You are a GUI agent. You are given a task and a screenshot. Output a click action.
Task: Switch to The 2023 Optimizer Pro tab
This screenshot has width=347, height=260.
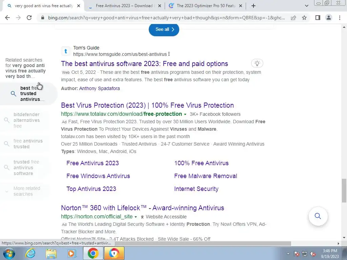(206, 6)
